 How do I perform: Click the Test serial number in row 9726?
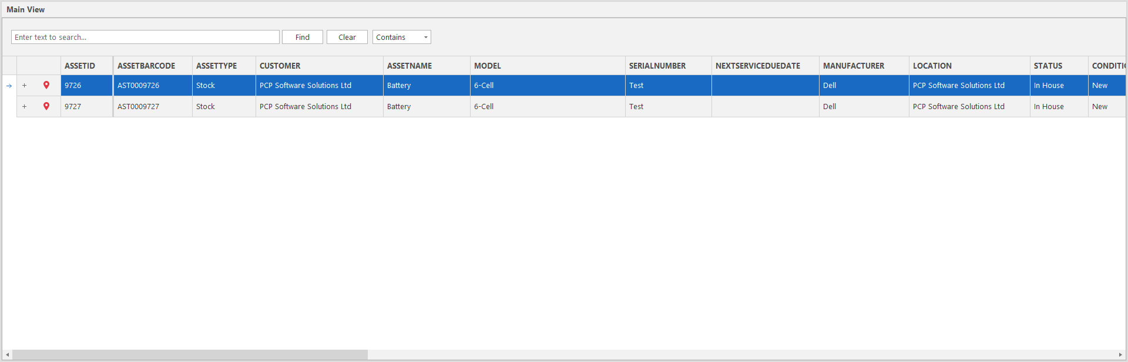669,85
